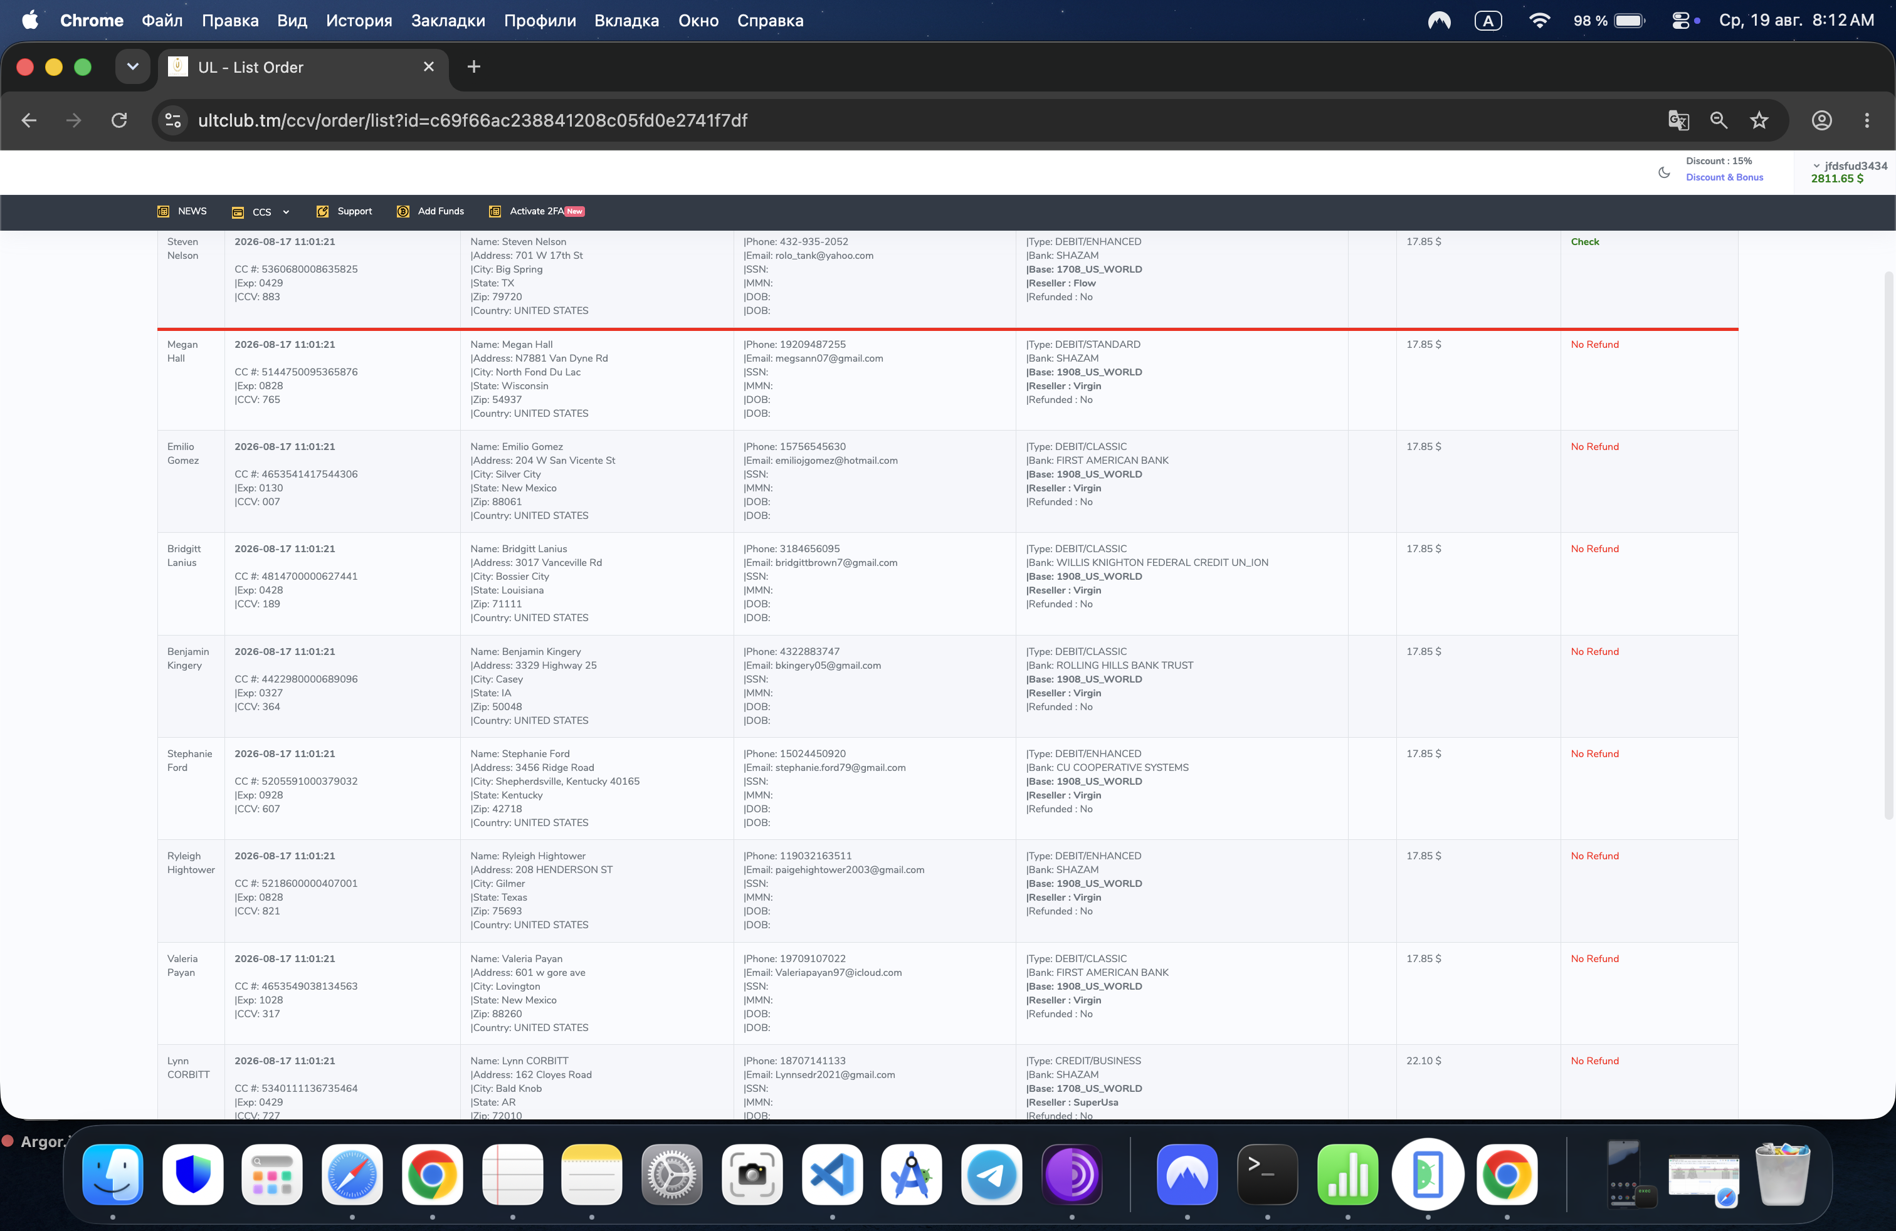Open the Apple menu
Image resolution: width=1896 pixels, height=1231 pixels.
30,21
